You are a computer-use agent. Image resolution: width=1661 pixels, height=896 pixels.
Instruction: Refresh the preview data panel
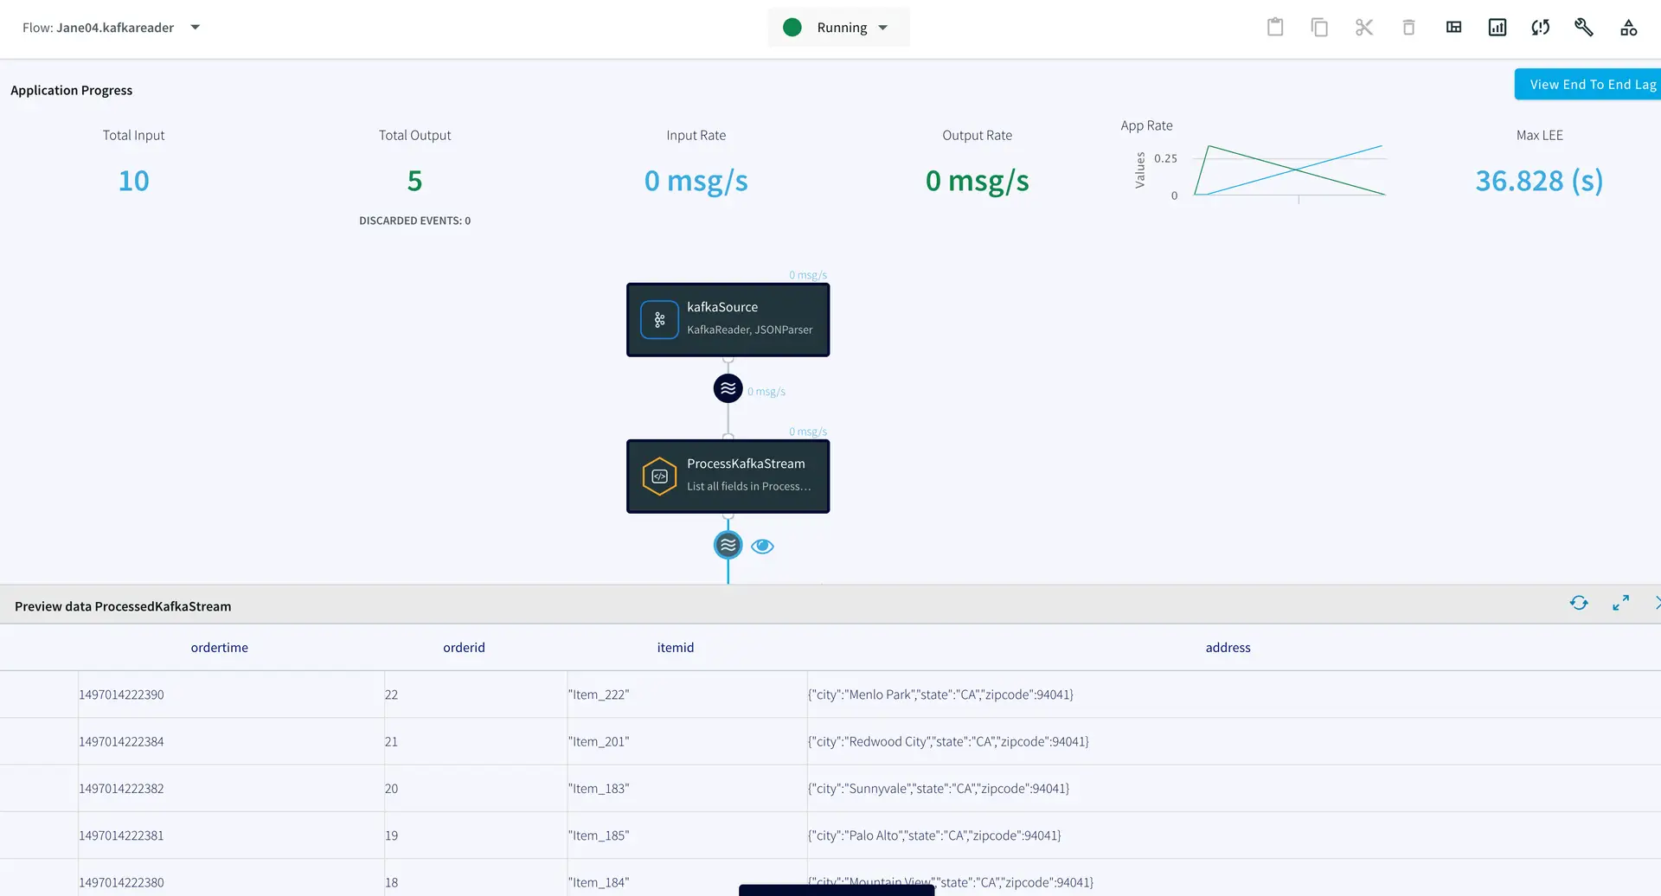click(1579, 603)
